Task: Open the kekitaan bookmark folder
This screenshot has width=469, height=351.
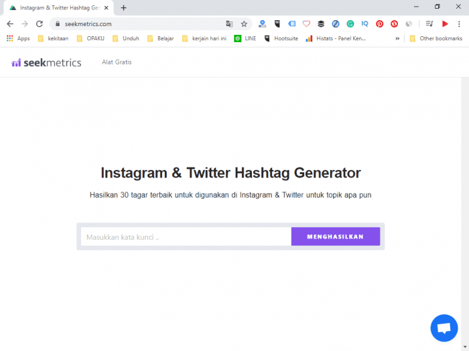Action: [53, 38]
